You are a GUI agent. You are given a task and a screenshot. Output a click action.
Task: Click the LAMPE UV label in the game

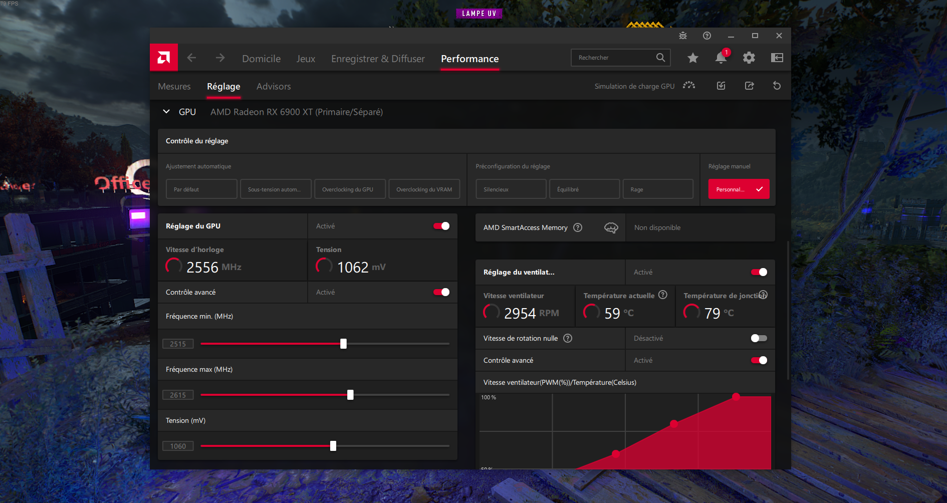tap(479, 14)
